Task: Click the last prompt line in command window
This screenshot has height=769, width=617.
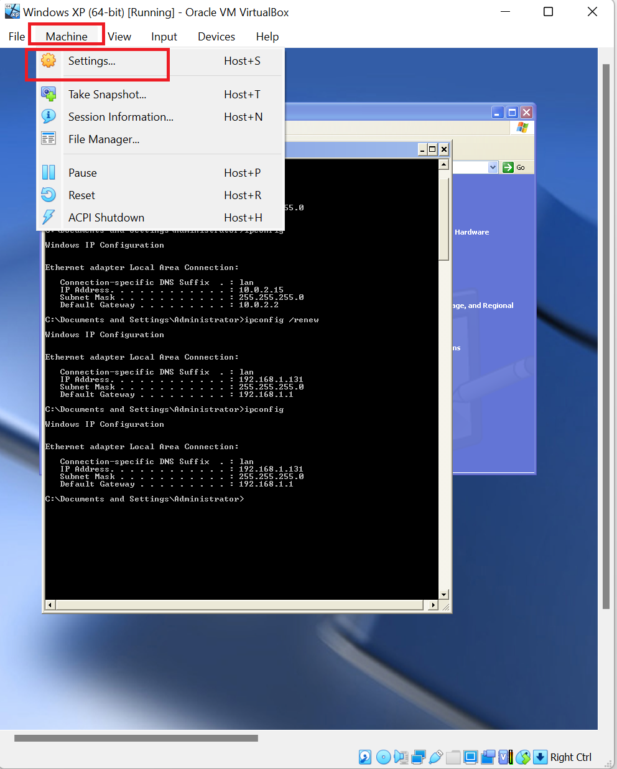Action: [x=144, y=499]
